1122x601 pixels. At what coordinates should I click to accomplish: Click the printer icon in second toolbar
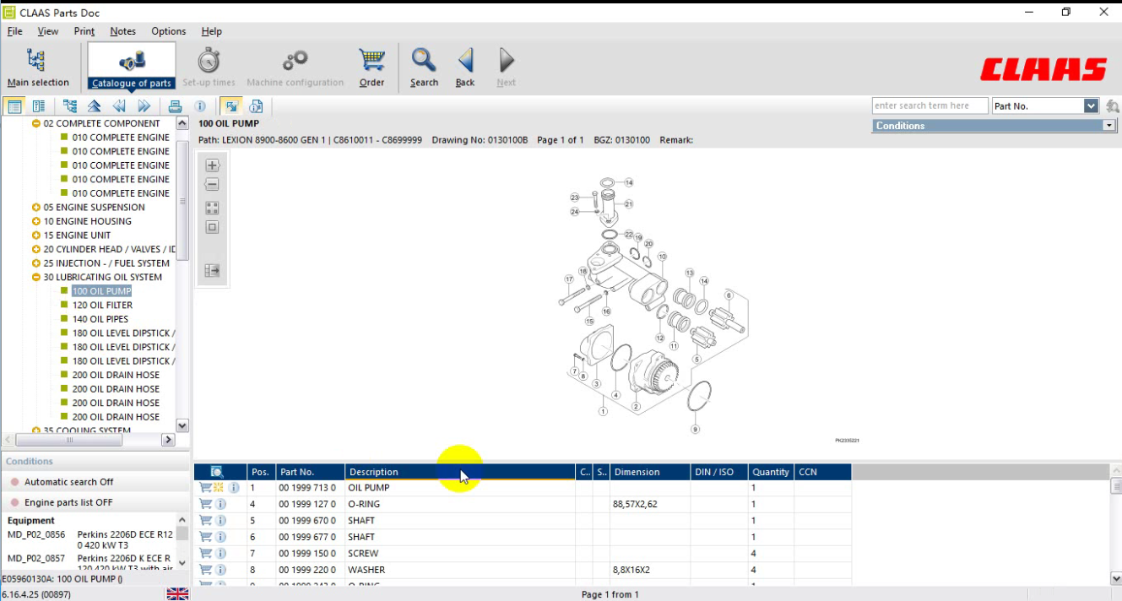click(x=175, y=106)
